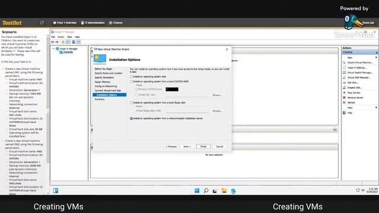The height and width of the screenshot is (213, 379).
Task: Go to Specify Generation wizard step
Action: point(104,78)
